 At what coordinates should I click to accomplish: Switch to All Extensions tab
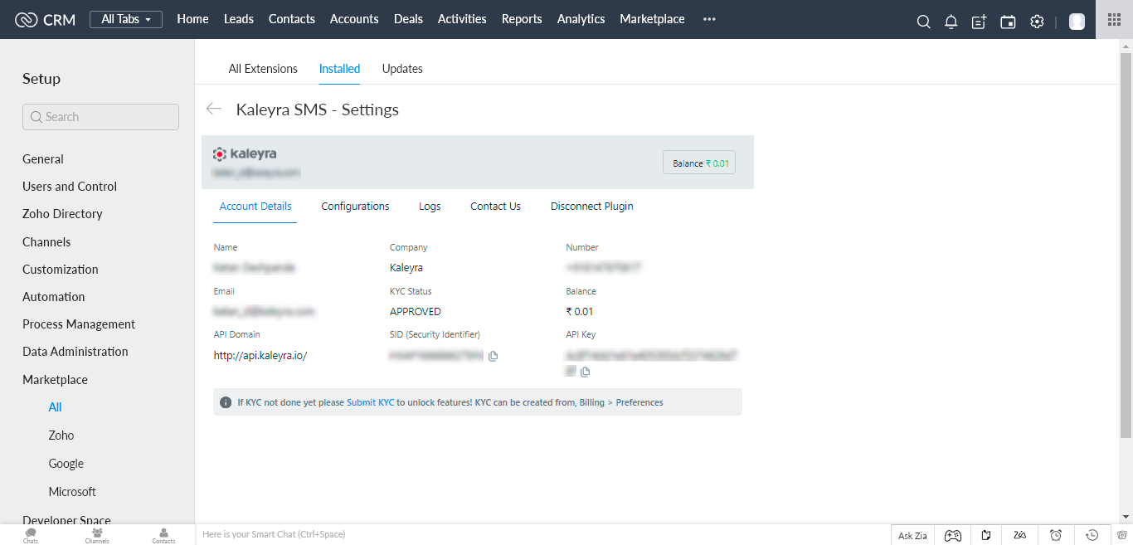[x=263, y=69]
